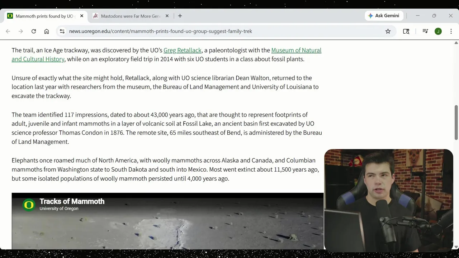Open the Chrome three-dot menu
Screen dimensions: 459x258
pos(451,31)
